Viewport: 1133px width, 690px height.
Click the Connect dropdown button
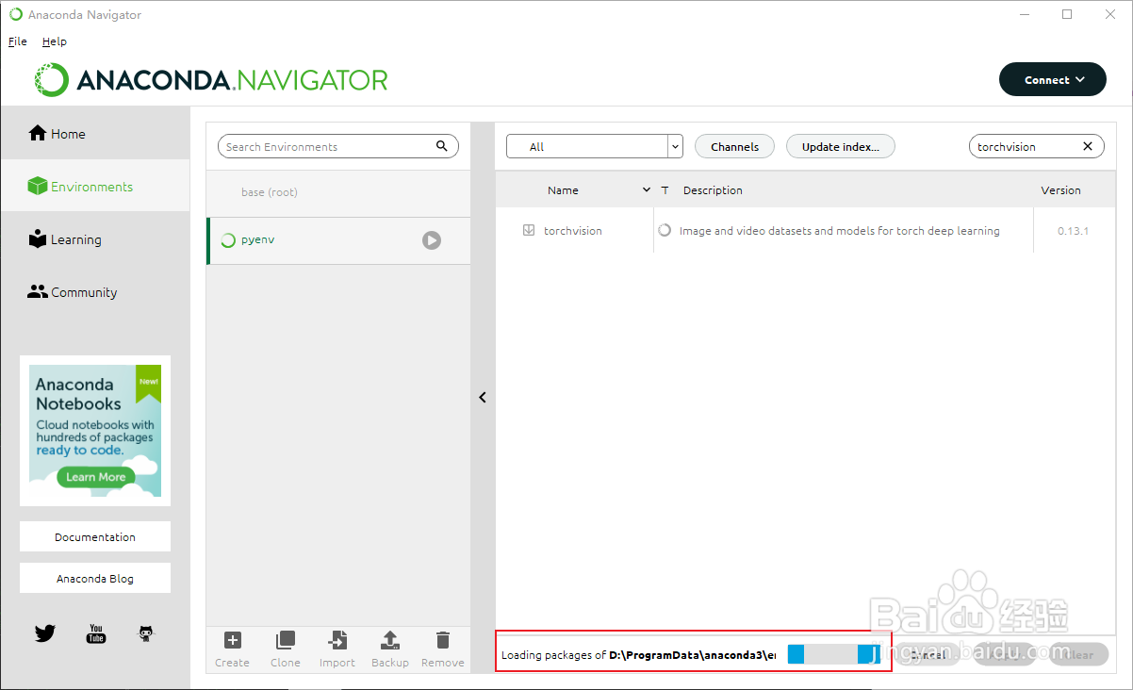(x=1052, y=80)
